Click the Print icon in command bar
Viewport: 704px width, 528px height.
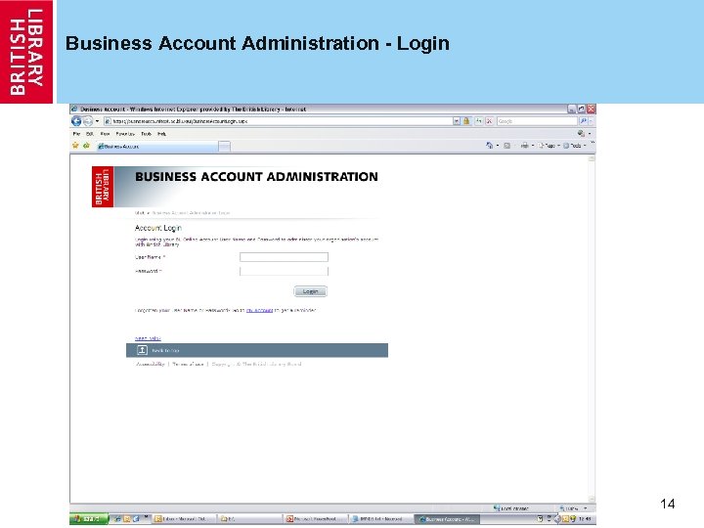click(x=524, y=146)
